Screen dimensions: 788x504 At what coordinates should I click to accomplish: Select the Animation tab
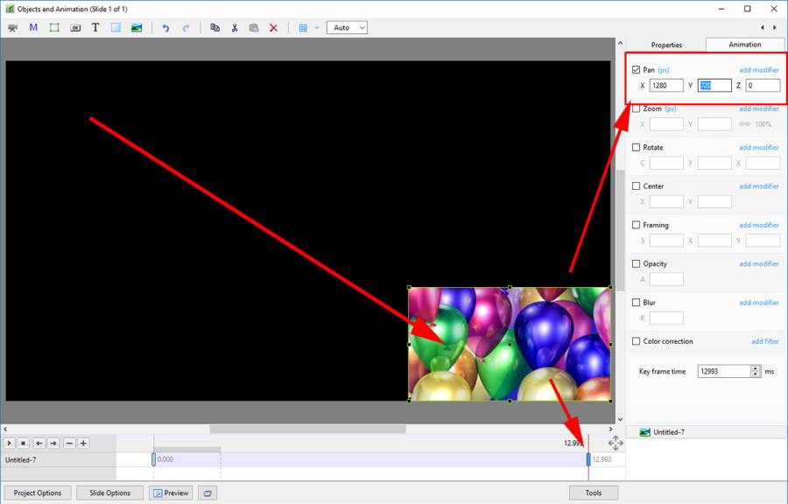click(744, 45)
